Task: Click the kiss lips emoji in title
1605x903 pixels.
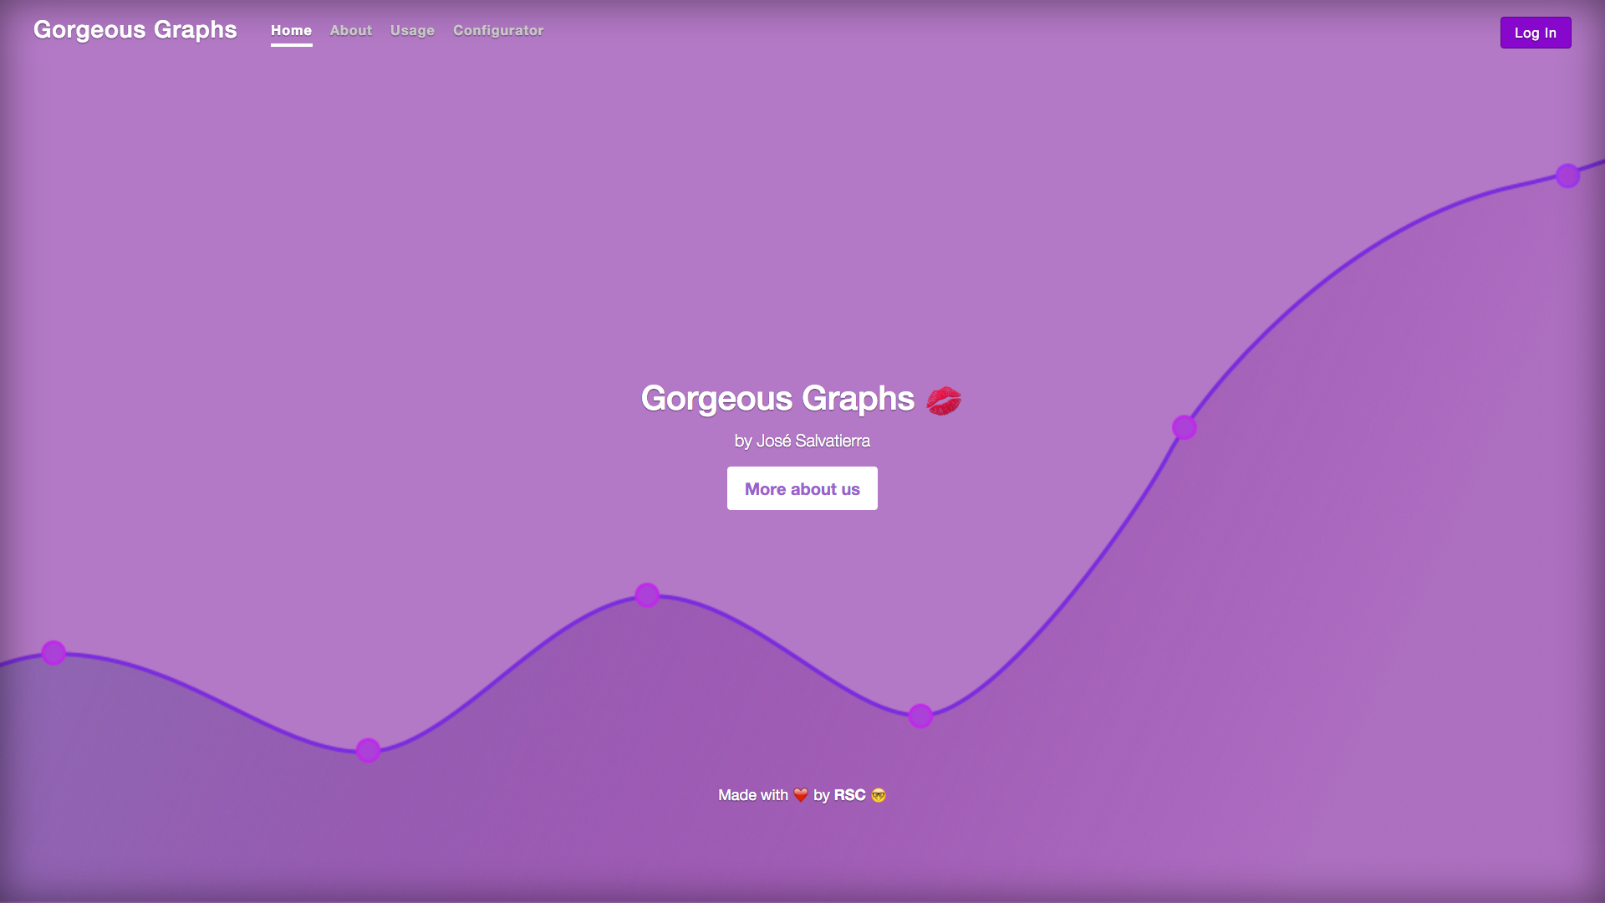Action: 943,400
